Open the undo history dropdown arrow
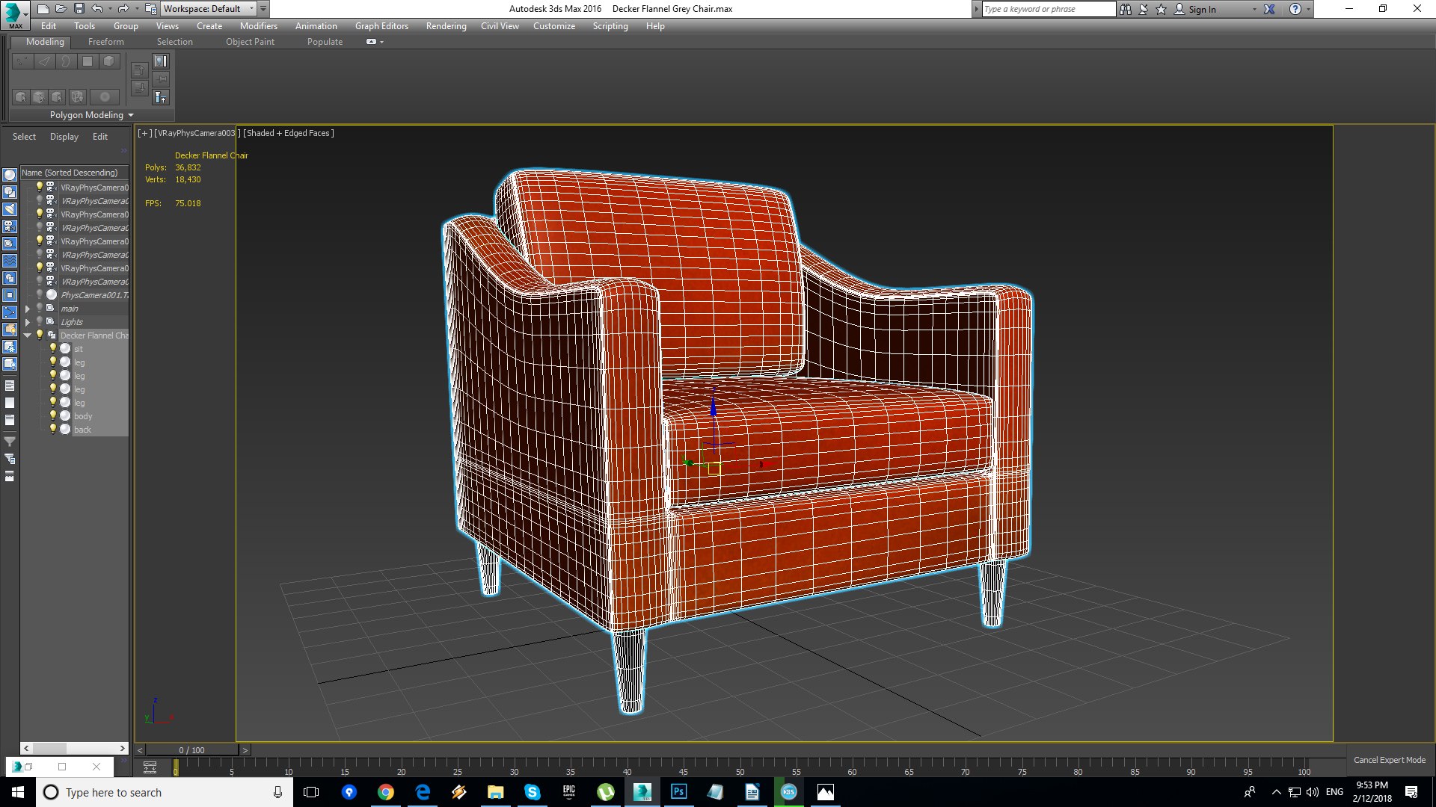Viewport: 1436px width, 807px height. click(110, 9)
